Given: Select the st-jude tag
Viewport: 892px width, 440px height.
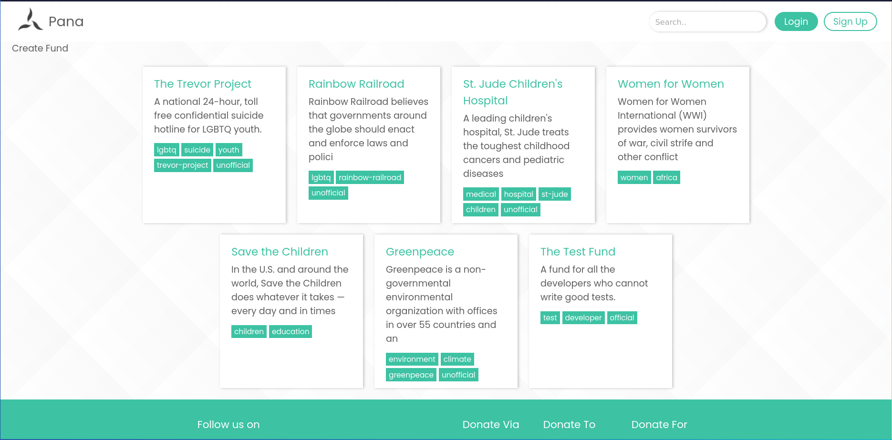Looking at the screenshot, I should tap(555, 194).
